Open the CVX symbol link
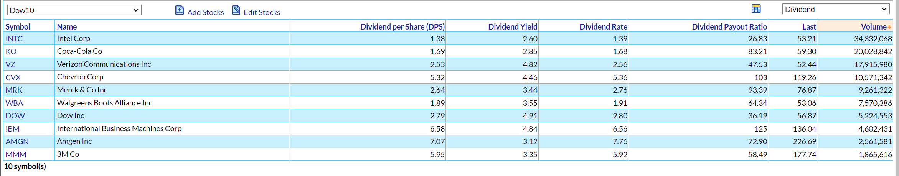 [x=13, y=77]
